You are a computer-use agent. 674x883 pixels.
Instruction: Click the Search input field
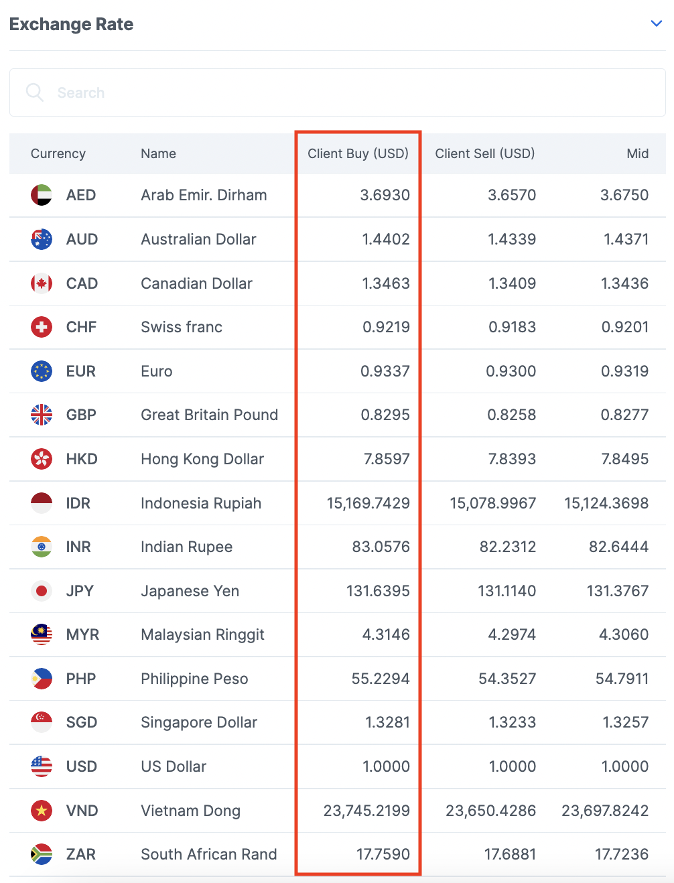[x=337, y=92]
